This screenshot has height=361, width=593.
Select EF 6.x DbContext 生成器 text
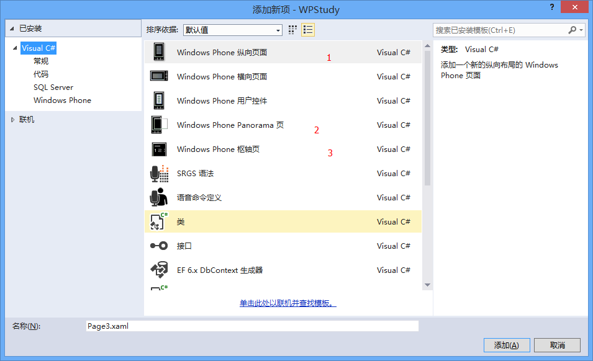[220, 270]
